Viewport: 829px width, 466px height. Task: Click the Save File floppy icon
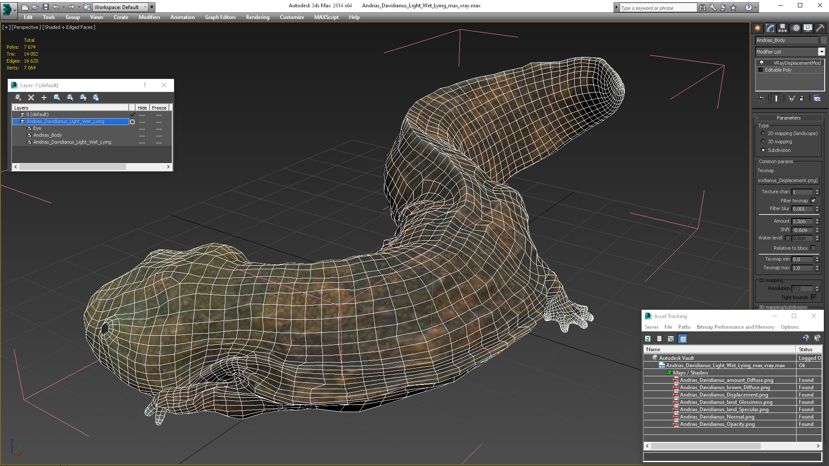point(45,7)
